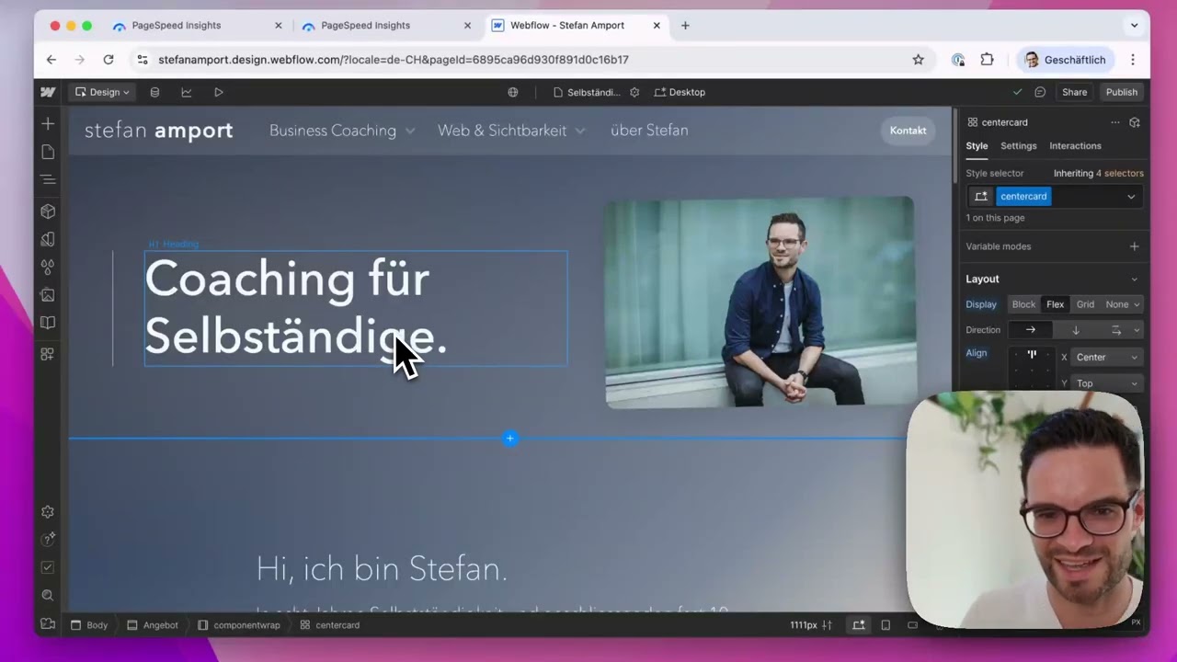Open the Style selectors droplets icon

pos(48,267)
